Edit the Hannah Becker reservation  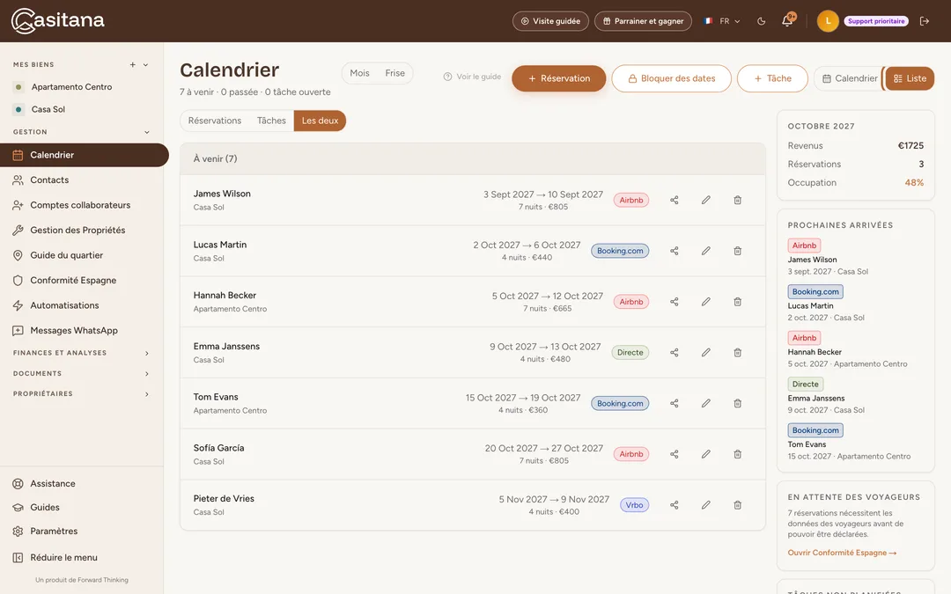pyautogui.click(x=706, y=302)
